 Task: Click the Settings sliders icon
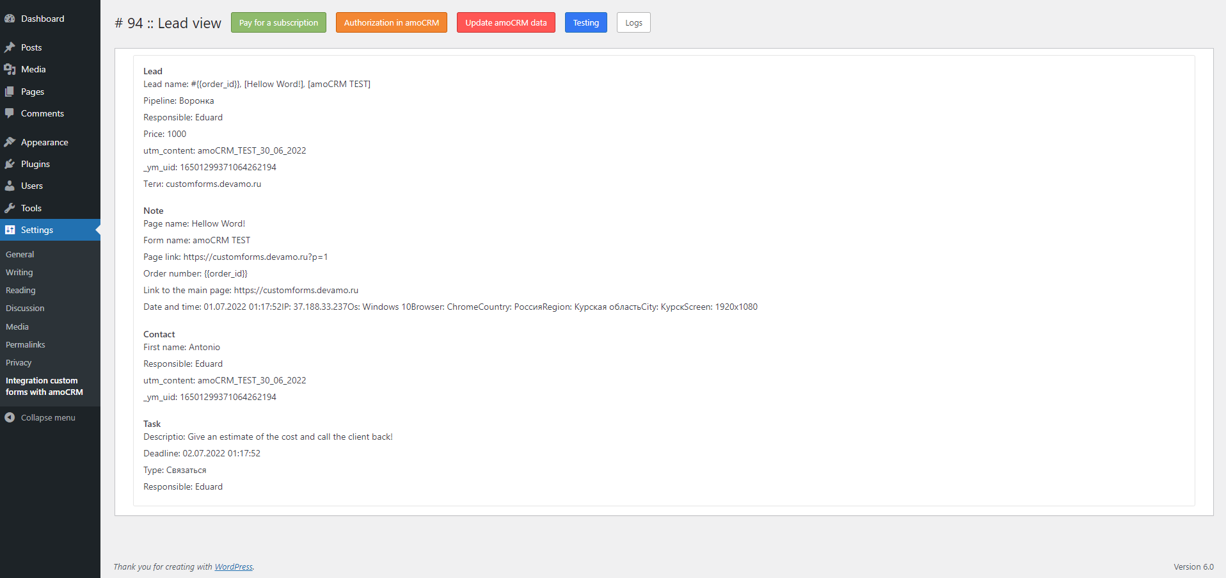(10, 230)
